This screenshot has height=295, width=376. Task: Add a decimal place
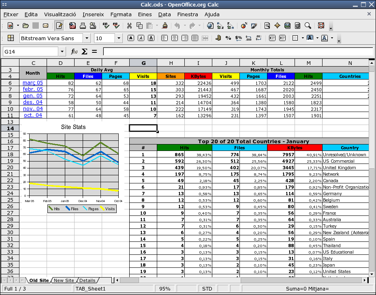[248, 38]
